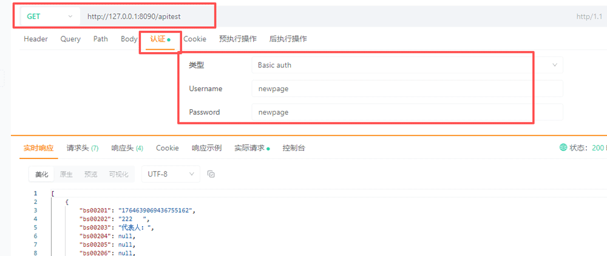Select the 认证 tab

(159, 39)
